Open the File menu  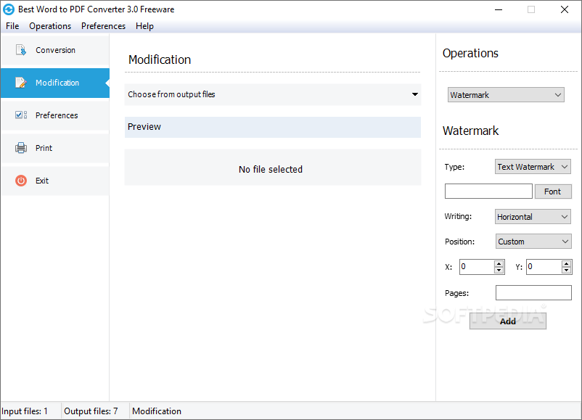12,26
